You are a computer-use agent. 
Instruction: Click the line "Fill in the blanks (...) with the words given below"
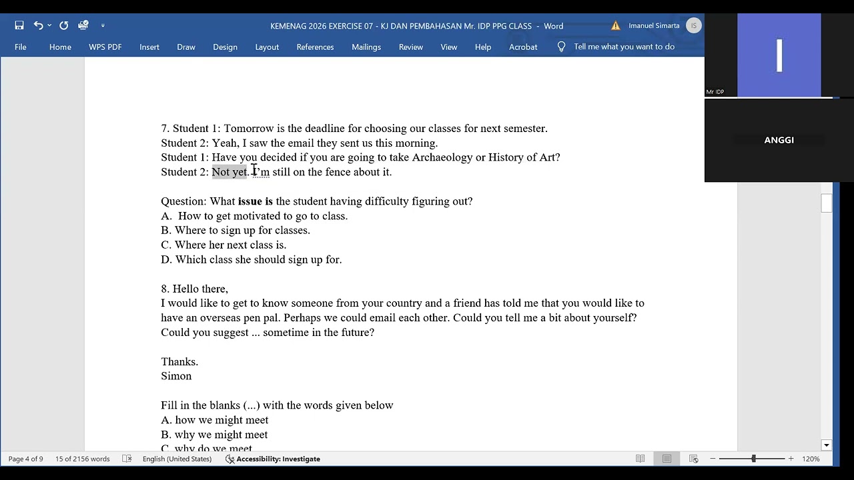point(277,405)
